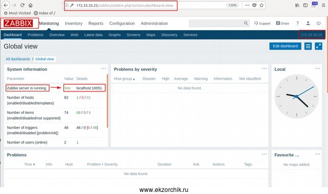Open the Share link
Image resolution: width=328 pixels, height=194 pixels.
[x=283, y=23]
